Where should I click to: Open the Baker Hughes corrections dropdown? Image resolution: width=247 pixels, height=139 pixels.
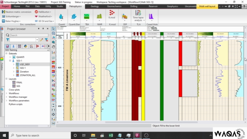[x=11, y=21]
